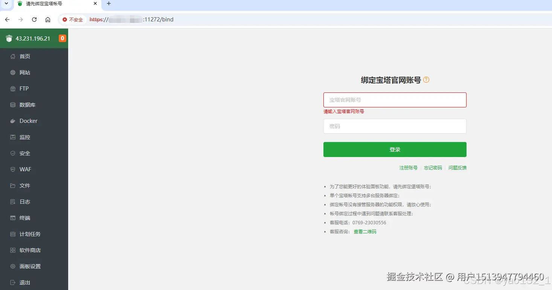Screen dimensions: 552x290
Task: Click the browser address bar URL
Action: tap(131, 20)
